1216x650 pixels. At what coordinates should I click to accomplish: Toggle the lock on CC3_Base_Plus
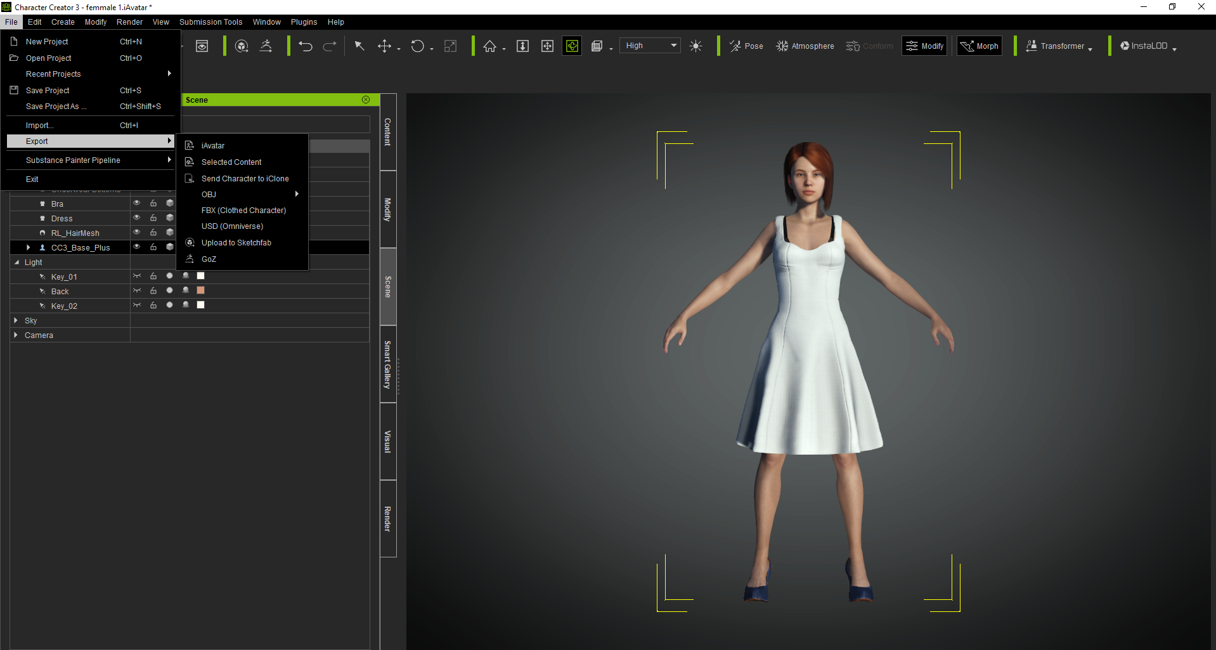click(x=153, y=247)
